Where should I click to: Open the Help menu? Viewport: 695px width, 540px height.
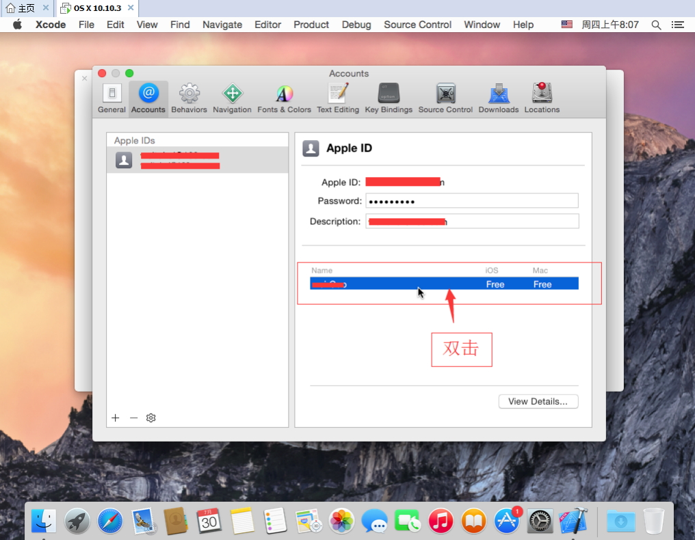523,25
